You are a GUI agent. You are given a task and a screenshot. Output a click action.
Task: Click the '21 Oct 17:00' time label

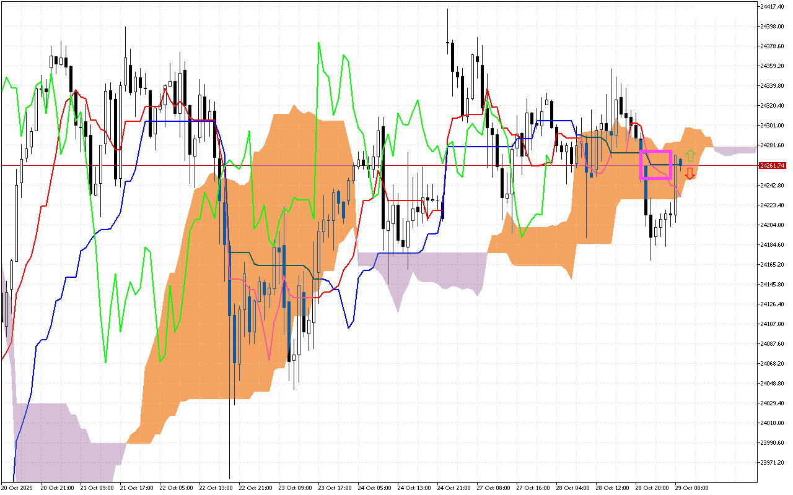(x=138, y=488)
